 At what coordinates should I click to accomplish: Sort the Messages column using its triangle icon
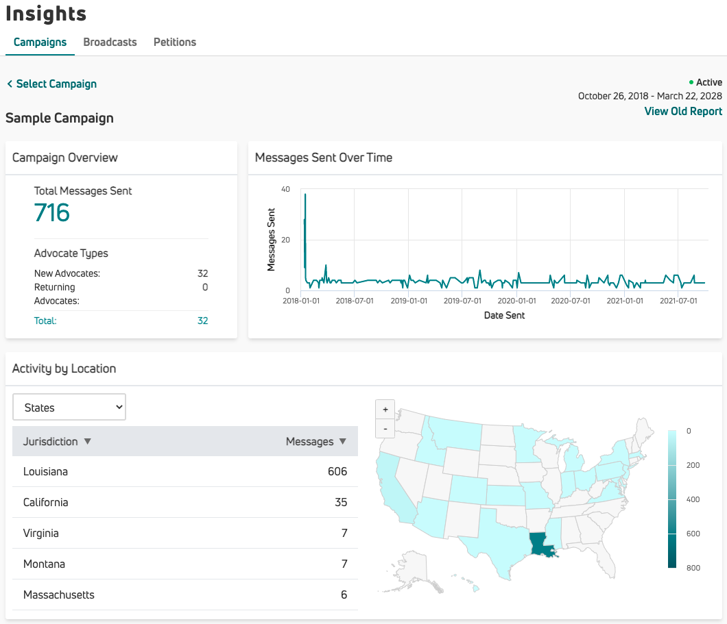(x=343, y=442)
